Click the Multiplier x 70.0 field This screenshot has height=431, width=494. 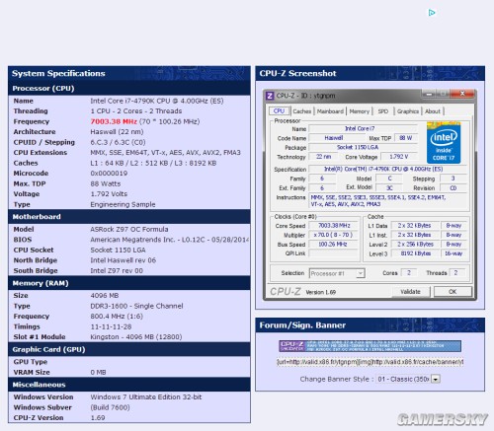(x=334, y=235)
